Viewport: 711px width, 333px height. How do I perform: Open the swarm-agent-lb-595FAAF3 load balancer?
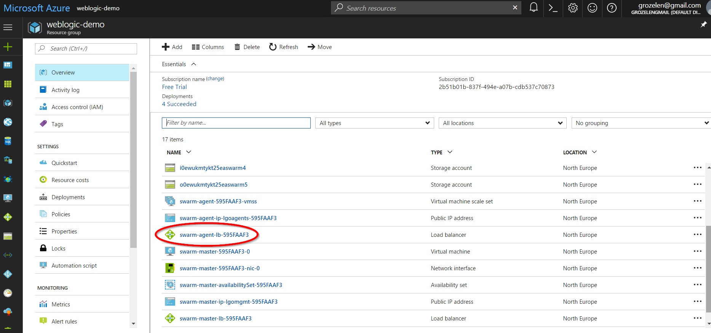(x=214, y=235)
